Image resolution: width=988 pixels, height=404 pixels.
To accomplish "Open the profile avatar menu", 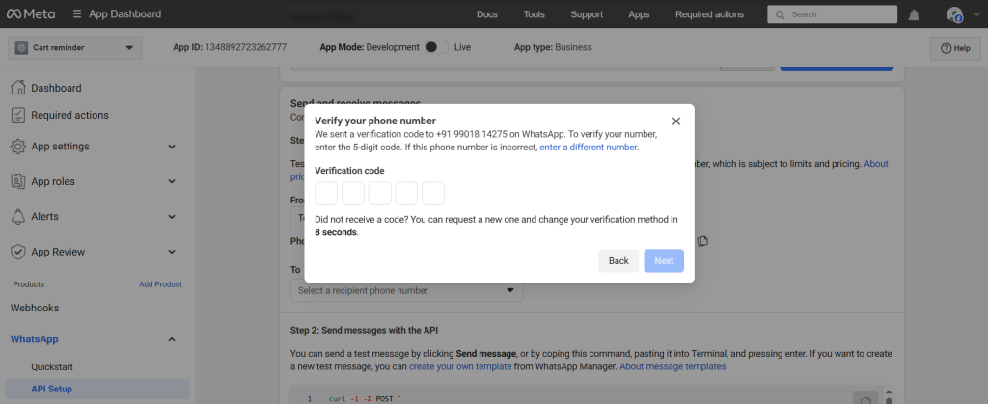I will click(955, 14).
